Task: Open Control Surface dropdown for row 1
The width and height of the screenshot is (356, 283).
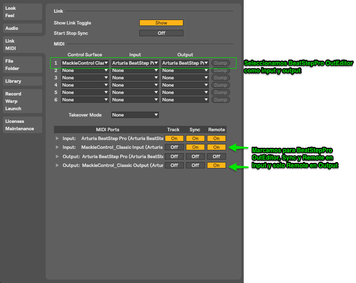Action: click(85, 63)
